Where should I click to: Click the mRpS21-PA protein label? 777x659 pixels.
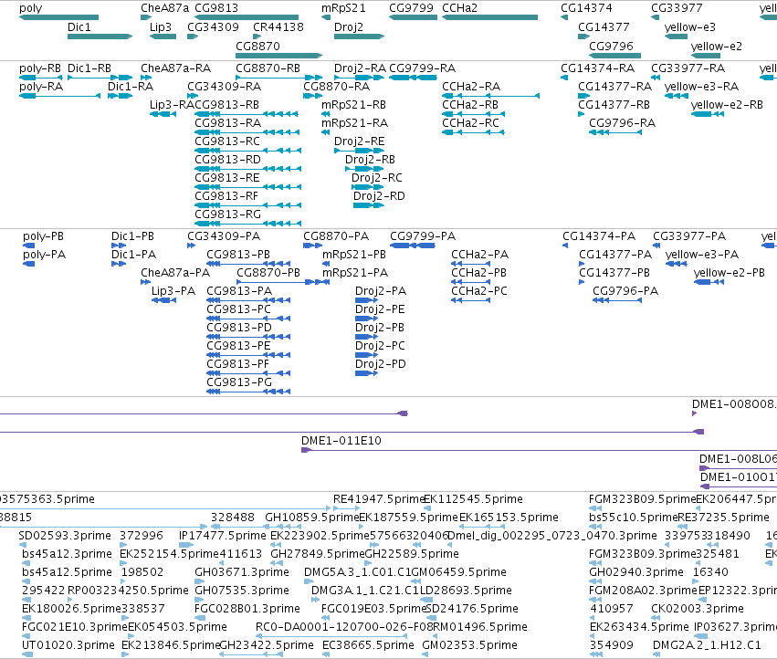(355, 273)
